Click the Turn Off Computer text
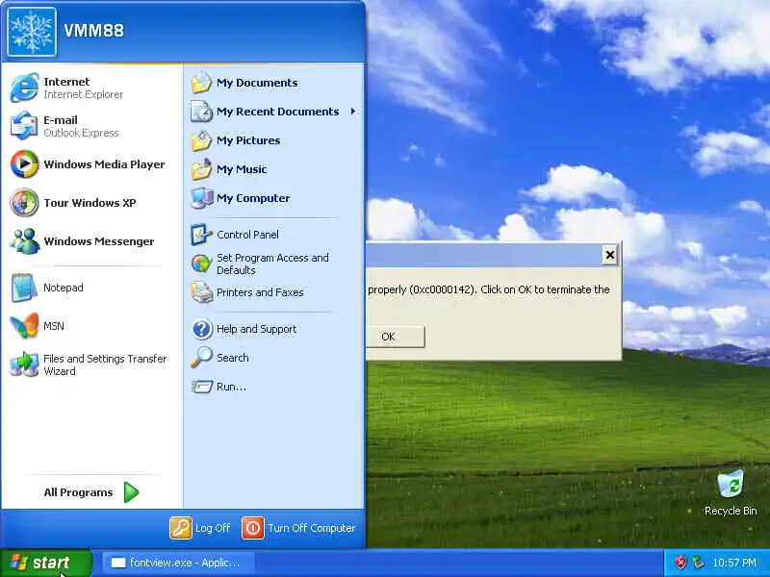770x577 pixels. [x=311, y=528]
